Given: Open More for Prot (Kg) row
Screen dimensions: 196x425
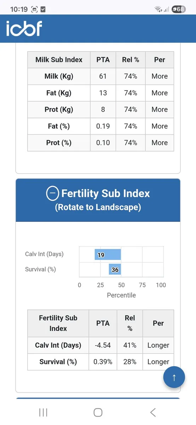Looking at the screenshot, I should click(160, 109).
